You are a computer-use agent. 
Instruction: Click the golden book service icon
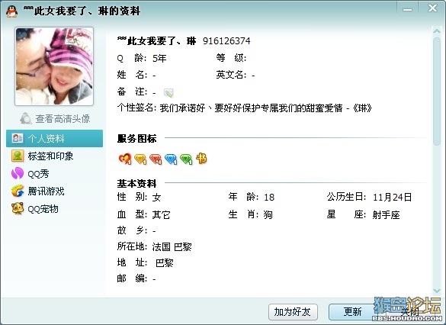click(201, 159)
